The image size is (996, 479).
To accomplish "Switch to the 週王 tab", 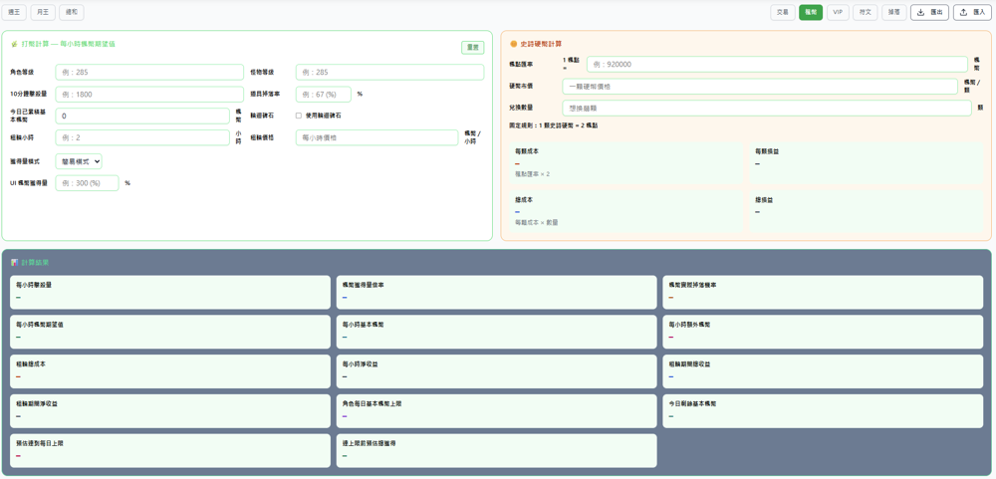I will (x=14, y=12).
